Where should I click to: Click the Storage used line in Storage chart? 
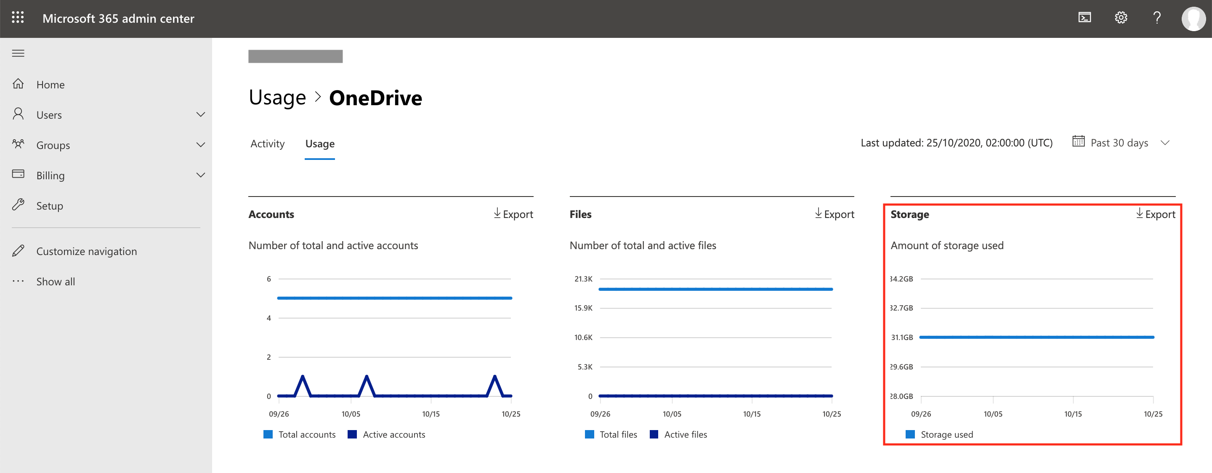coord(1037,337)
